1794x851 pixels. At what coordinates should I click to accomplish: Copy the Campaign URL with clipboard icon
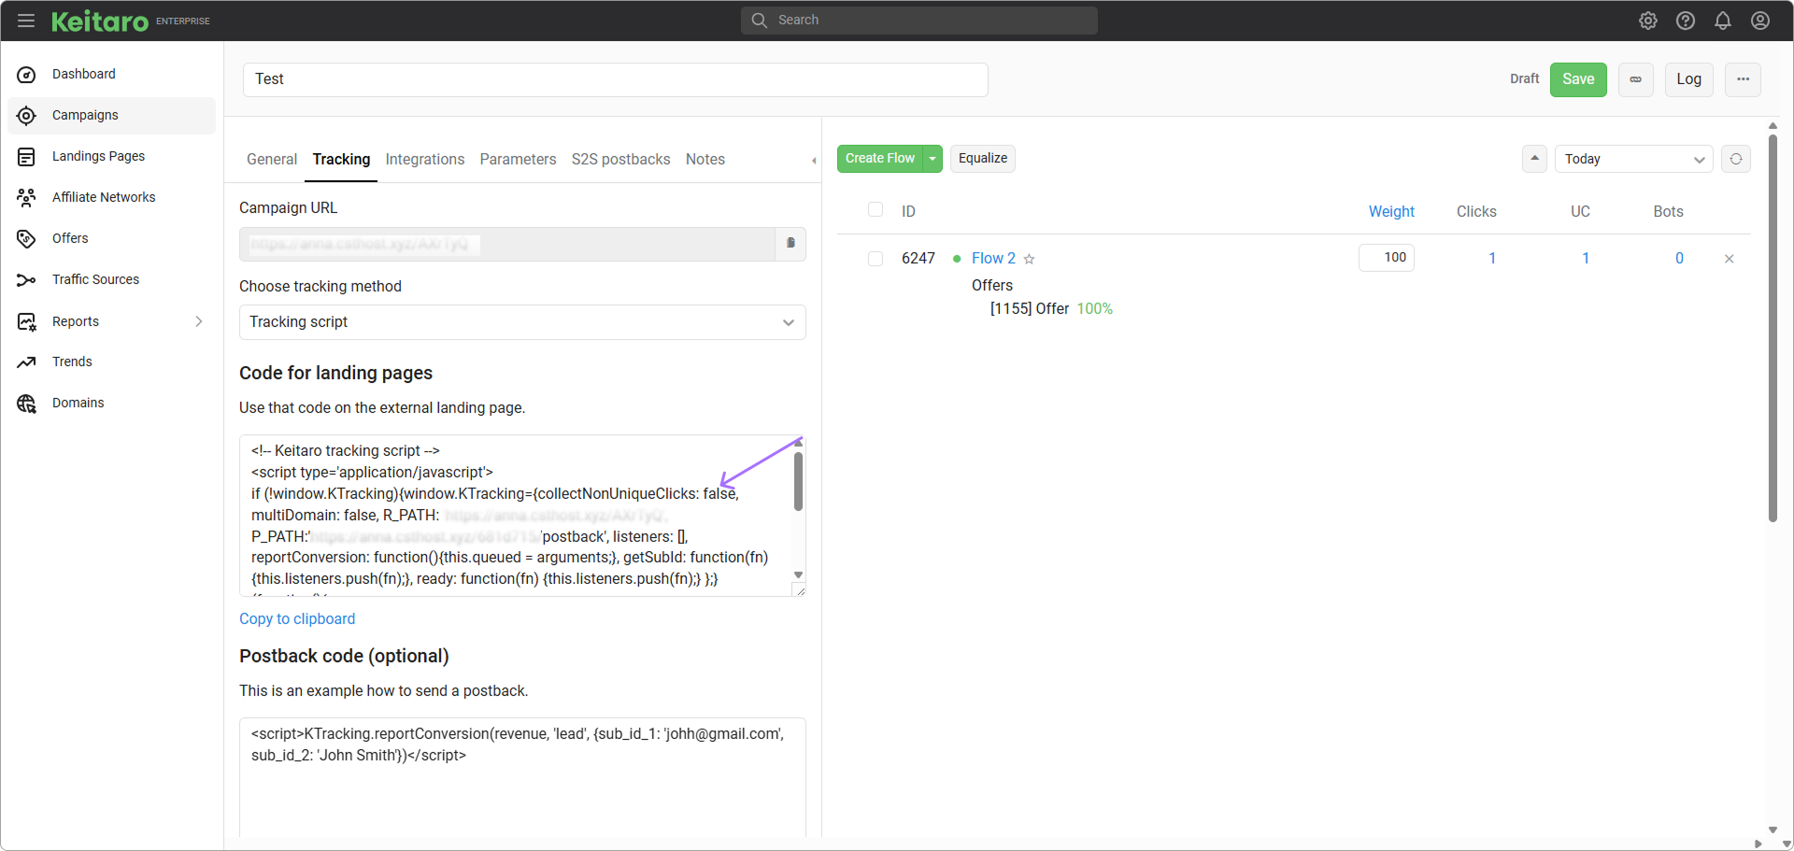tap(790, 244)
